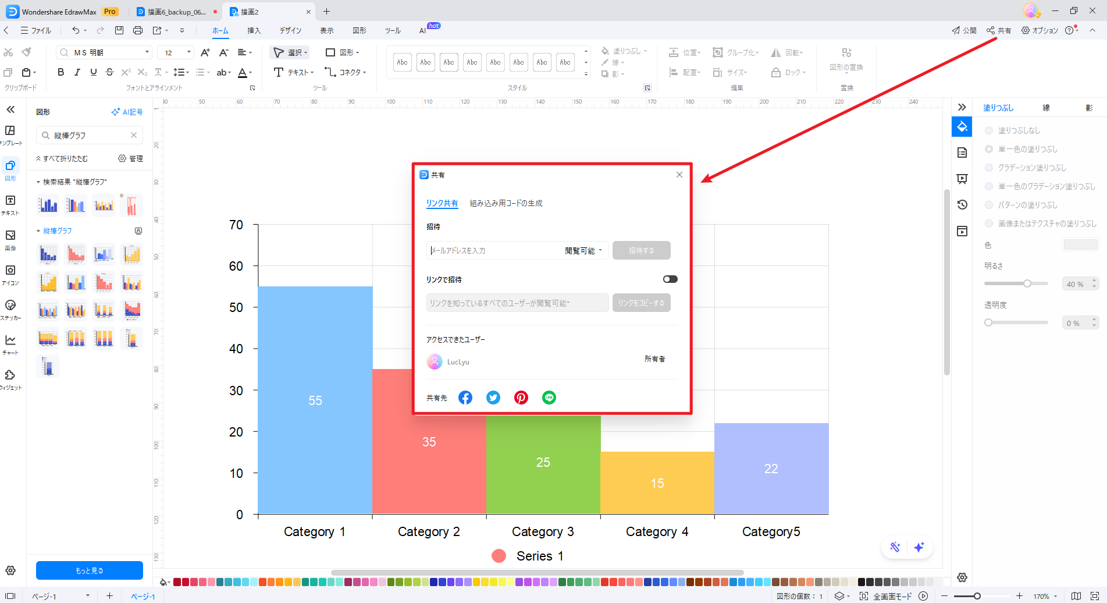
Task: Toggle bold text formatting
Action: [60, 72]
